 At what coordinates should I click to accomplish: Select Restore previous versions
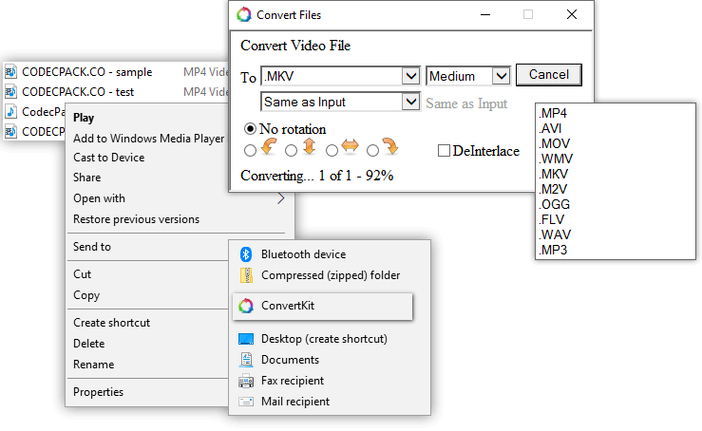click(136, 219)
